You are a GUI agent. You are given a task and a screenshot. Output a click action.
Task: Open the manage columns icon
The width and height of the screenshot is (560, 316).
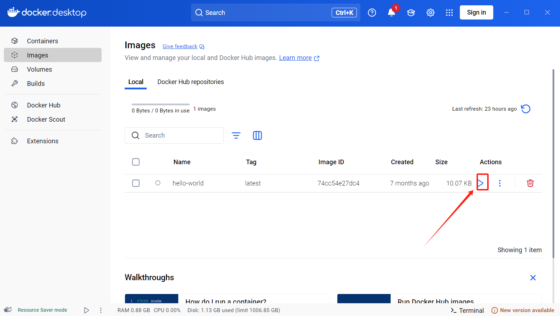(257, 135)
